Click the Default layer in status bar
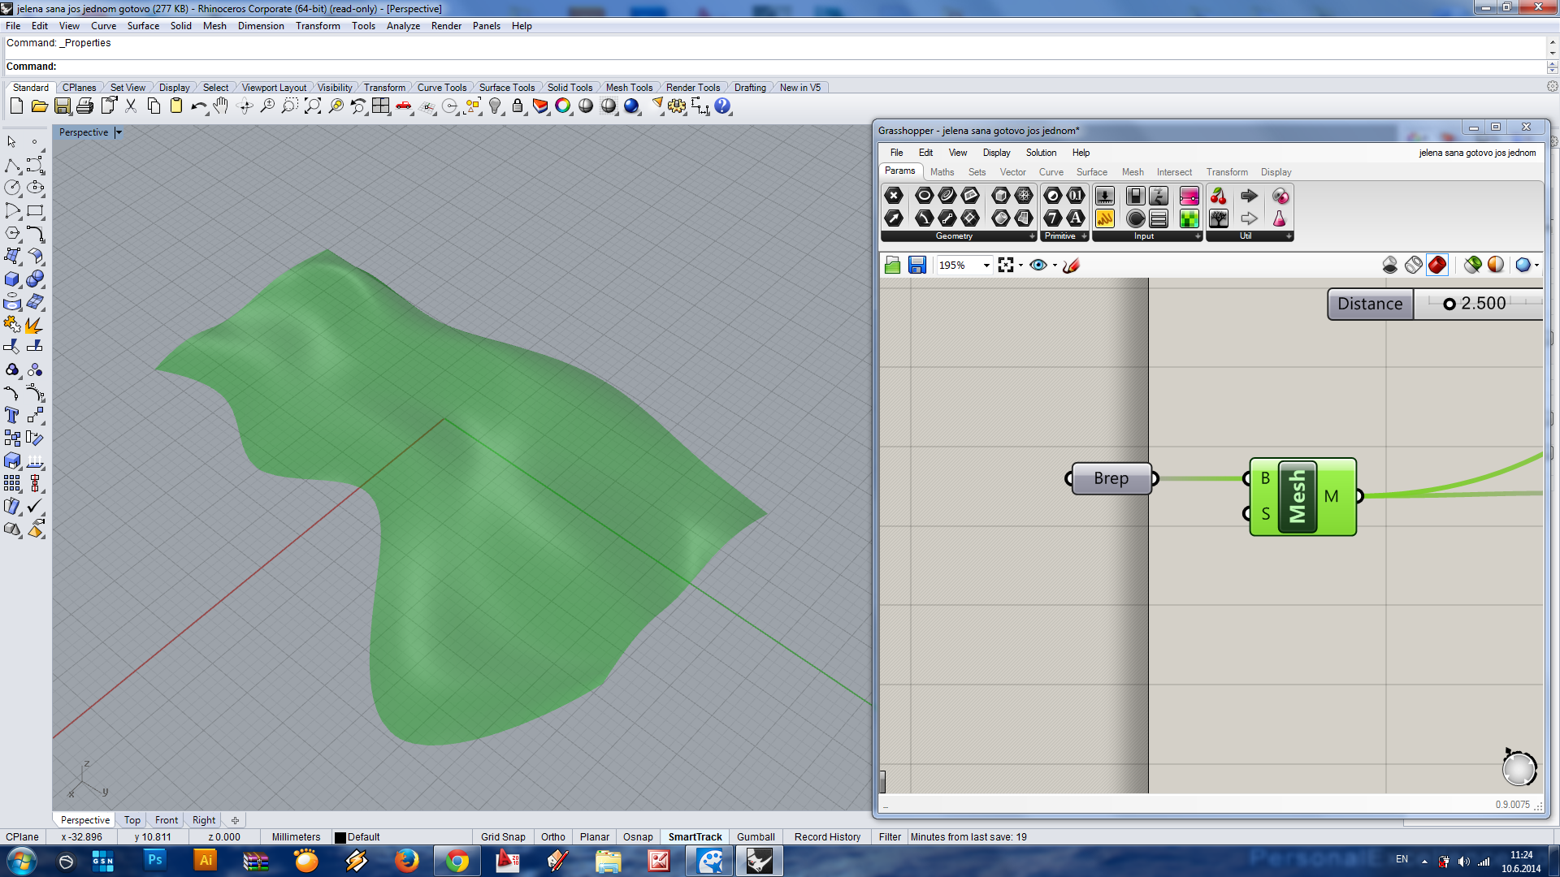The image size is (1560, 877). coord(363,837)
